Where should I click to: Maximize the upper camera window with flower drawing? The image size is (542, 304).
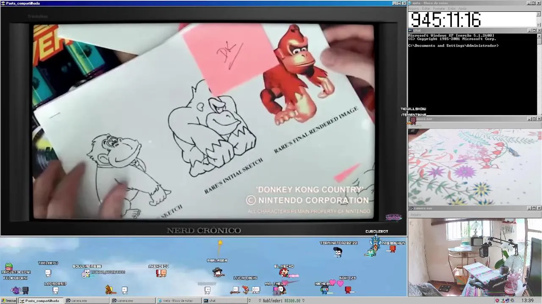[534, 119]
